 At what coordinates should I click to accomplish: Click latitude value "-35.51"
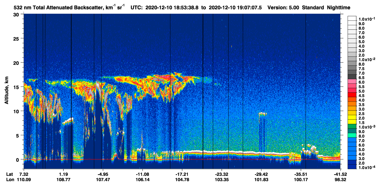[301, 174]
